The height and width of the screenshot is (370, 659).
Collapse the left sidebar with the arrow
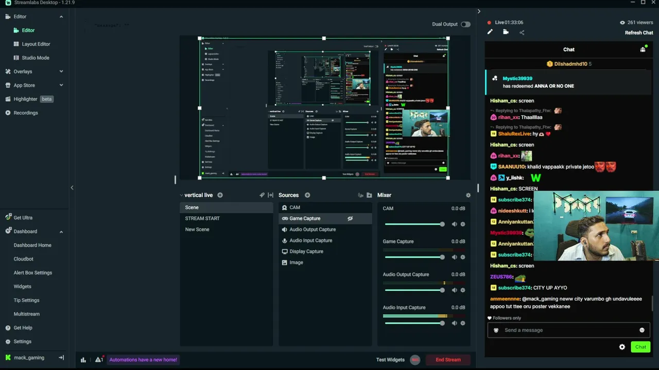(x=72, y=188)
